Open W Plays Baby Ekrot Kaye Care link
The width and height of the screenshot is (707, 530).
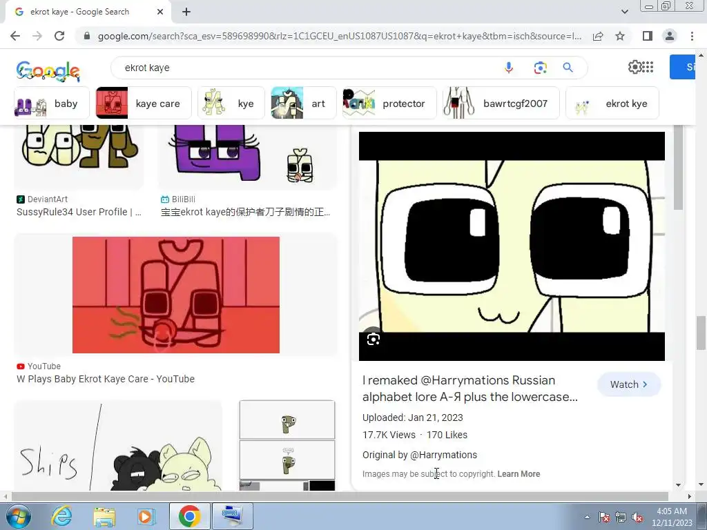point(106,379)
